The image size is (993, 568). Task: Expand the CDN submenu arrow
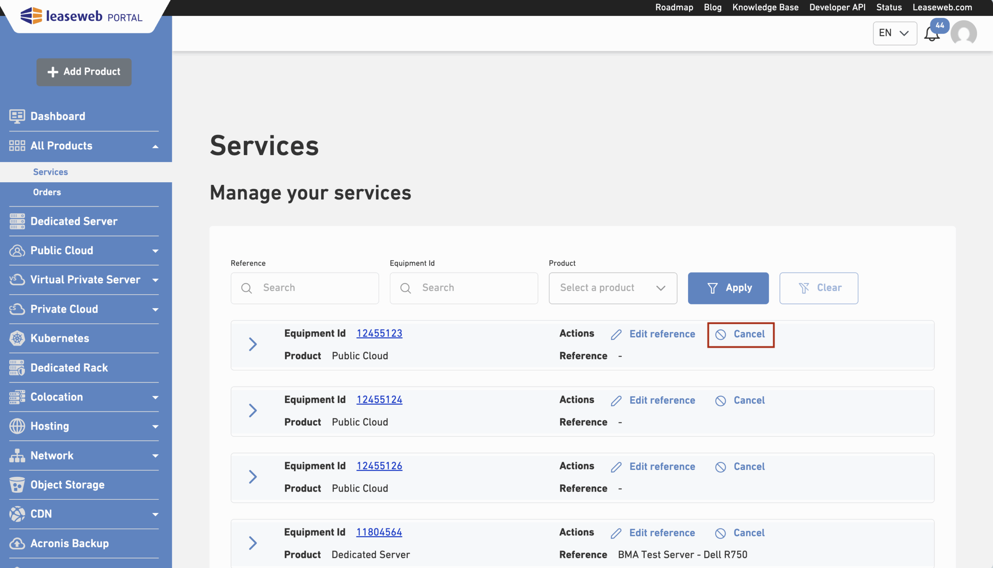coord(155,515)
